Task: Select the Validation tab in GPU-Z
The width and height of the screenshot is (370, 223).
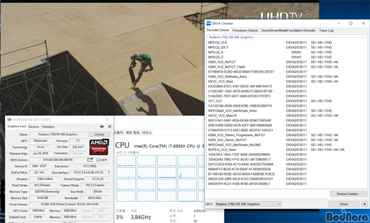Action: pyautogui.click(x=48, y=126)
